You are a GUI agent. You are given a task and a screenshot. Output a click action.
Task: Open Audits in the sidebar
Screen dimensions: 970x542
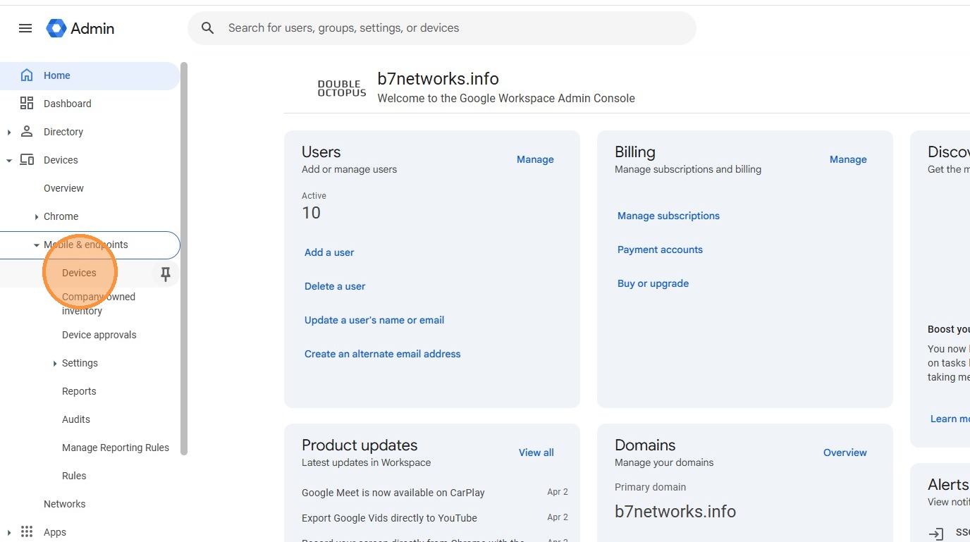pos(76,419)
